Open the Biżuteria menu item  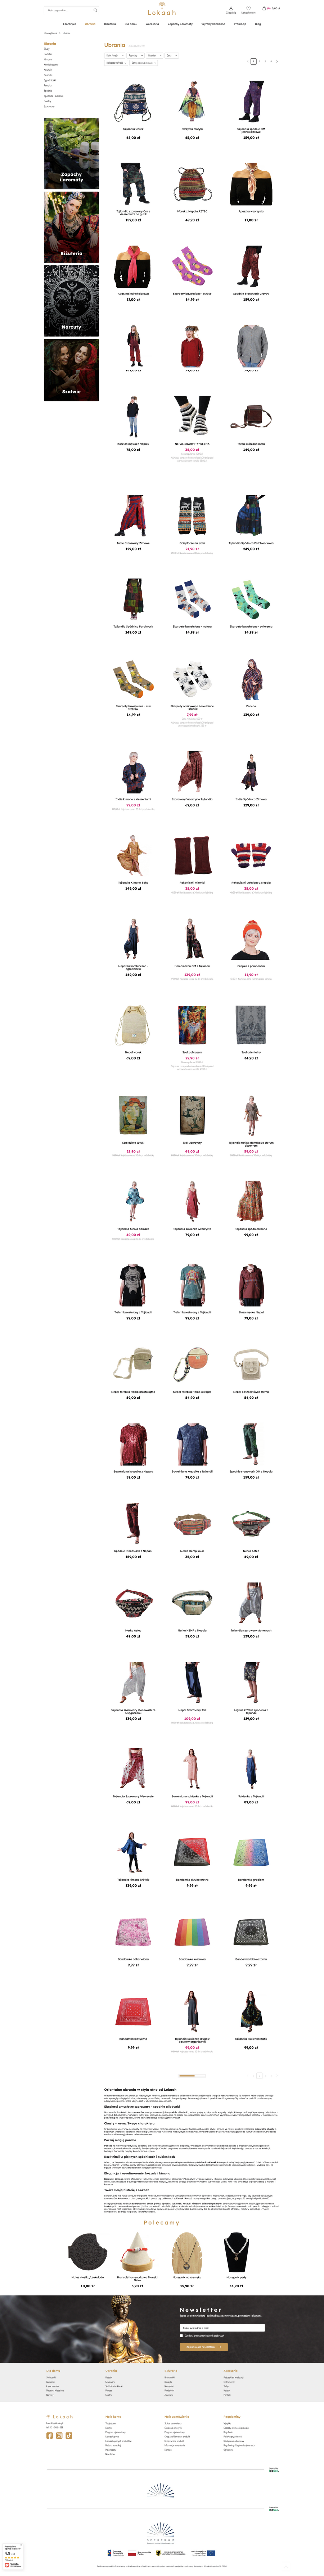tap(110, 24)
